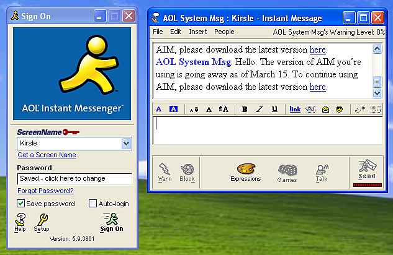The height and width of the screenshot is (255, 393).
Task: Click the AOL System Msg sender name
Action: pyautogui.click(x=194, y=62)
